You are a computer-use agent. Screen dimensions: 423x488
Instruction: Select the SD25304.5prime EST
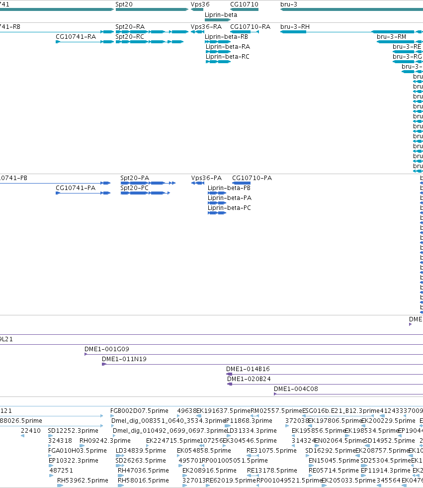point(364,466)
